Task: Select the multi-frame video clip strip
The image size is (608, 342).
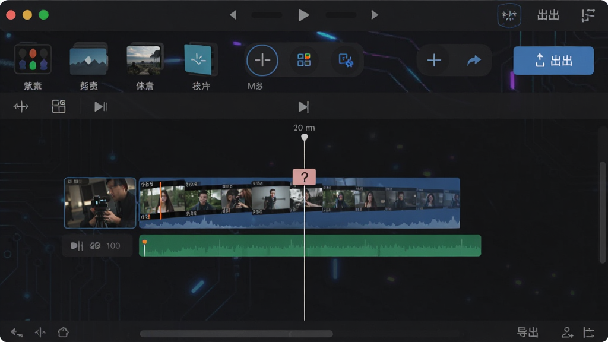Action: [x=299, y=203]
